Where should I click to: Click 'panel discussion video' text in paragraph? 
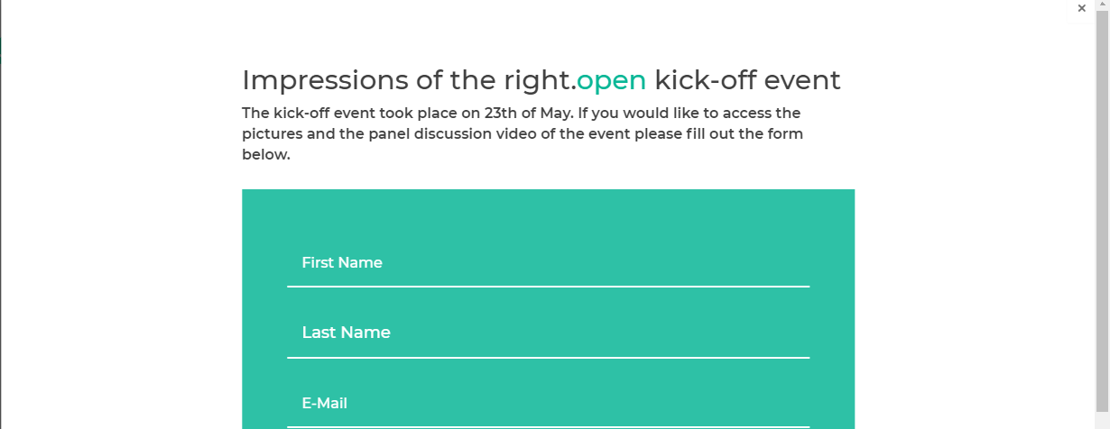(416, 134)
